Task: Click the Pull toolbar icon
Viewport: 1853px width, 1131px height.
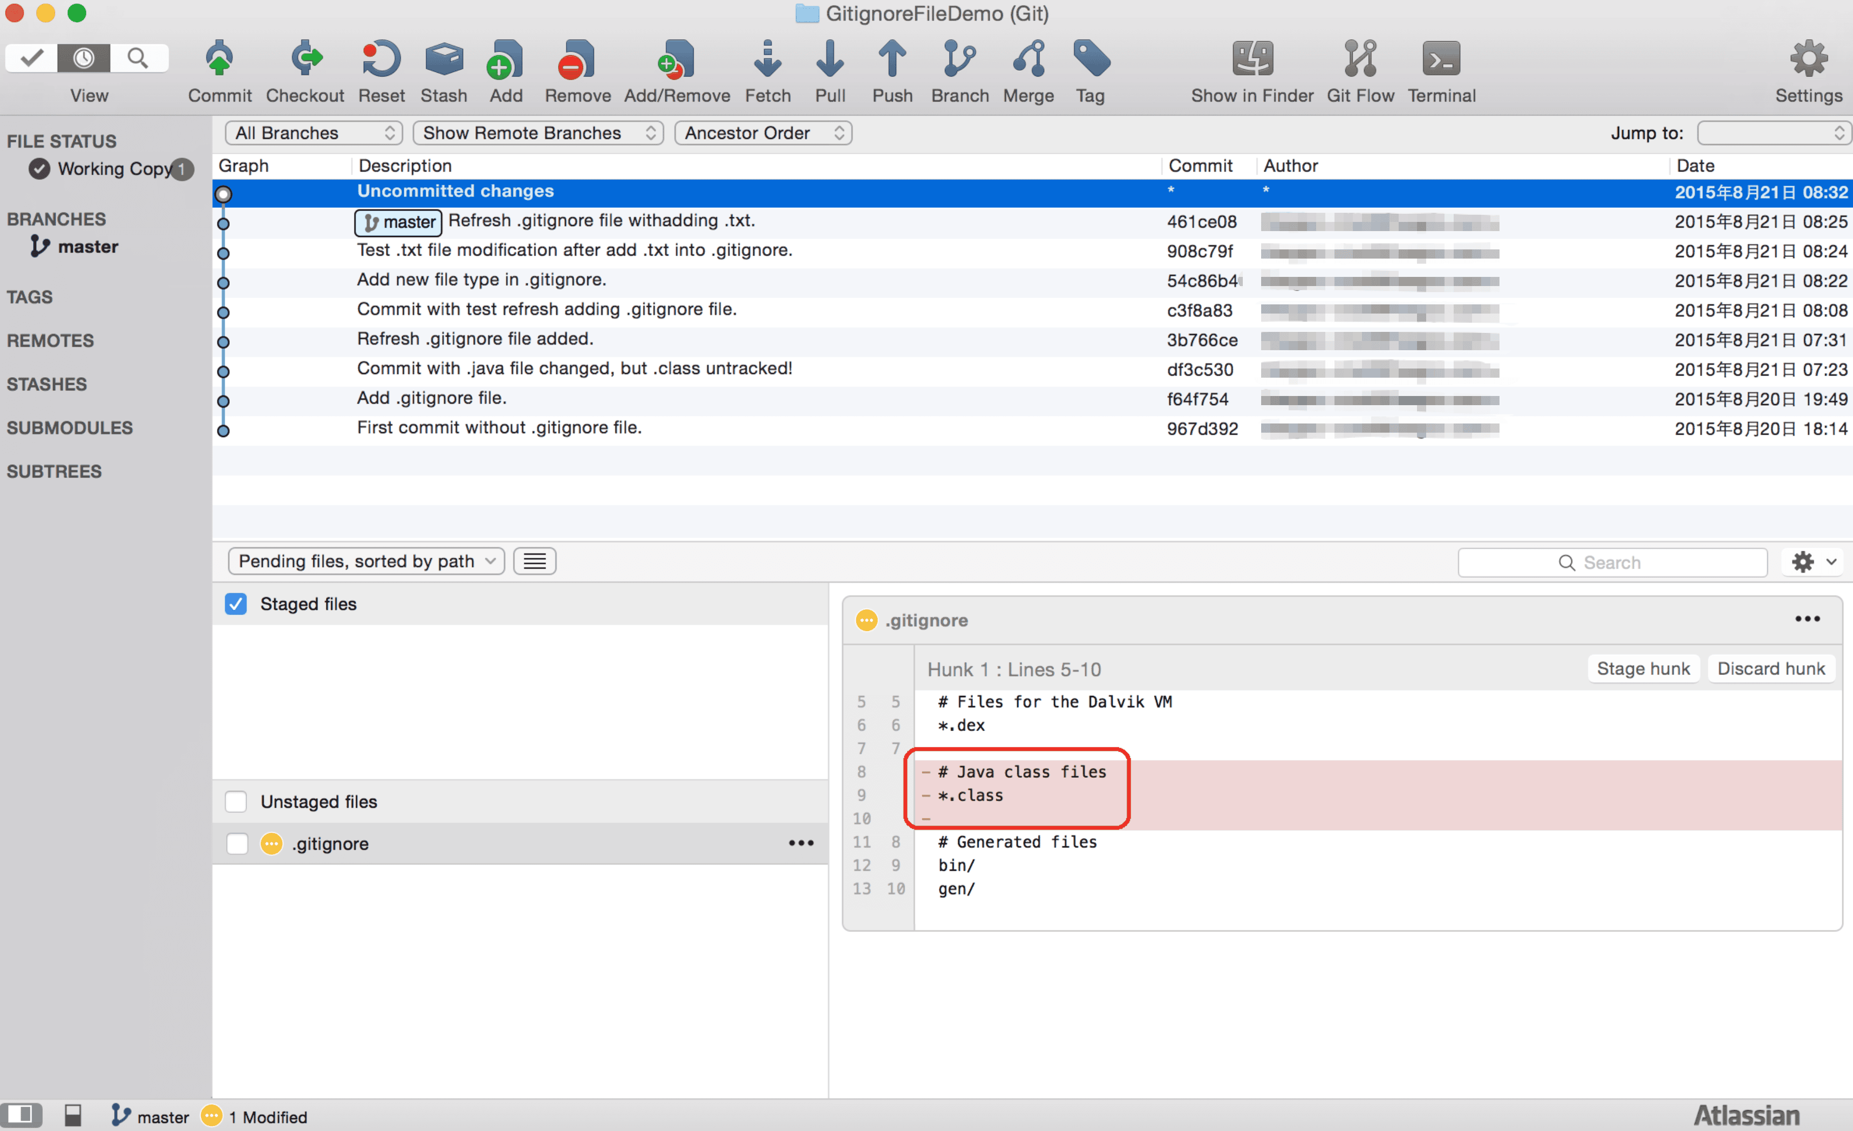Action: (x=830, y=59)
